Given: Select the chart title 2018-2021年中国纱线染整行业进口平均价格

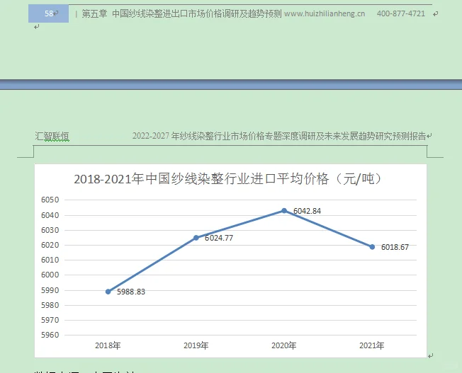Looking at the screenshot, I should (201, 179).
